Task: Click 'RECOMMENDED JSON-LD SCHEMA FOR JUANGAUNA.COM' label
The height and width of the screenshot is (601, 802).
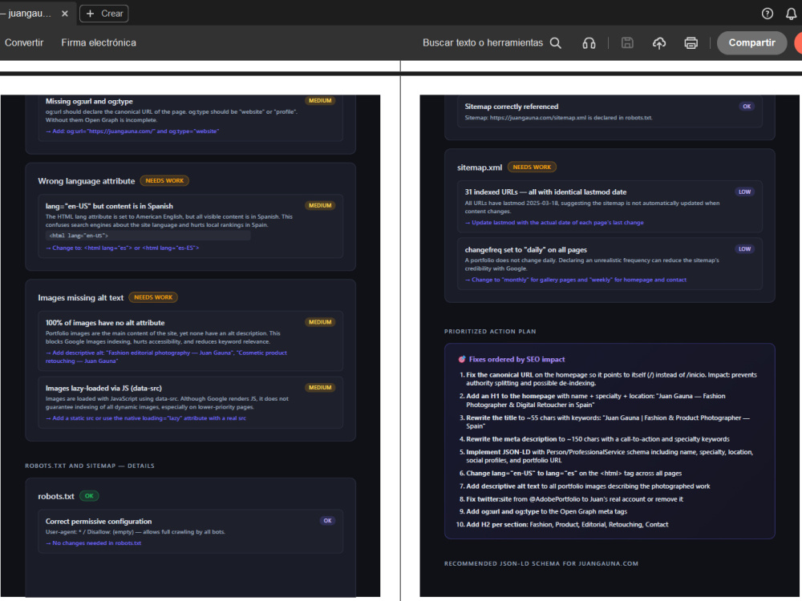Action: tap(541, 563)
